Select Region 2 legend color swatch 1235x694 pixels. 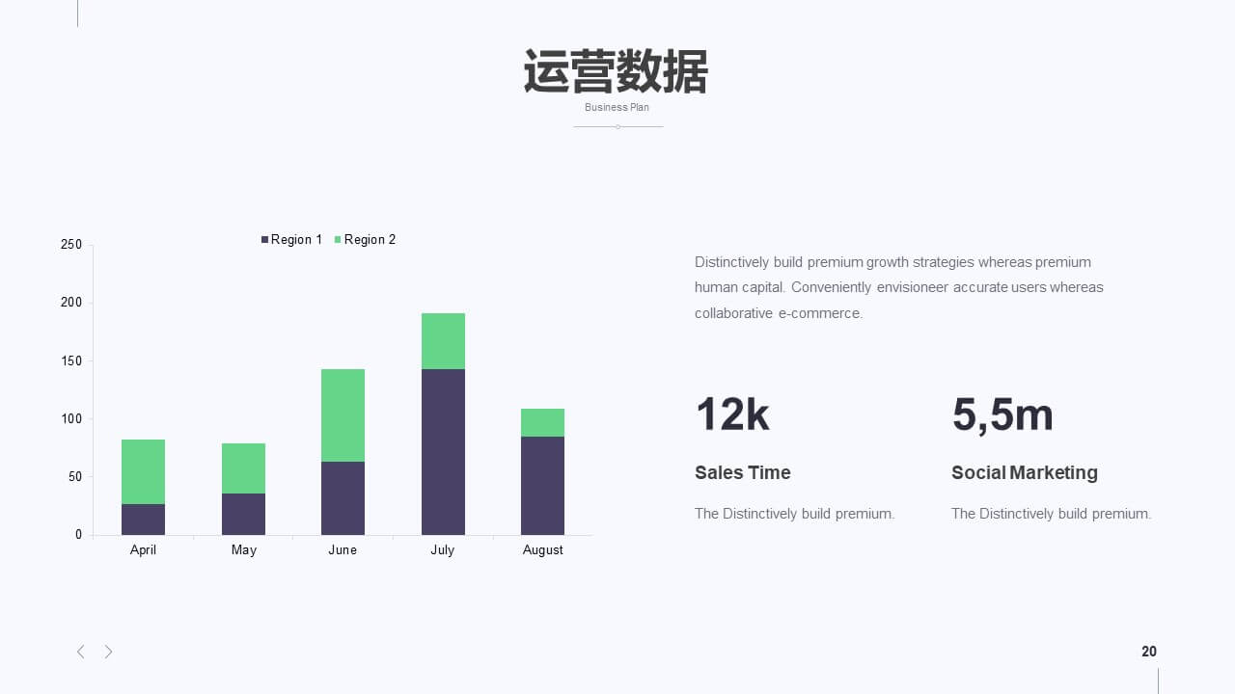tap(338, 239)
